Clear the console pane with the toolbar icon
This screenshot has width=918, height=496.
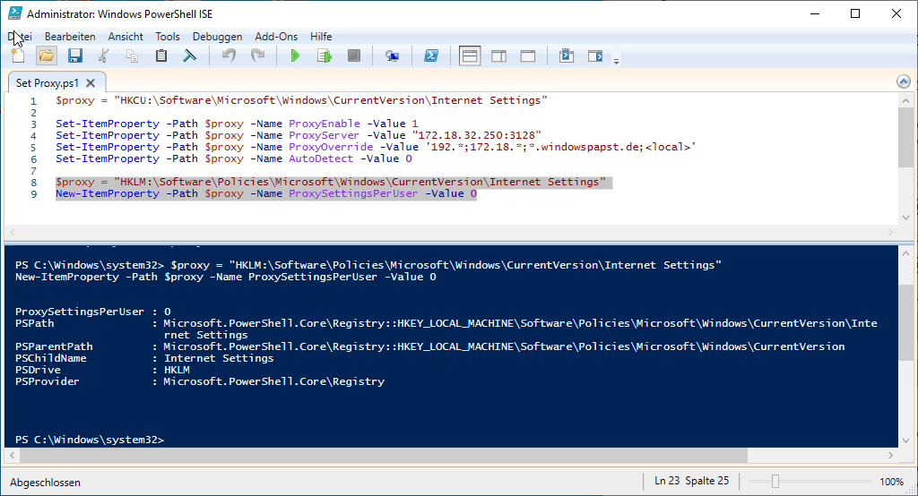click(190, 56)
